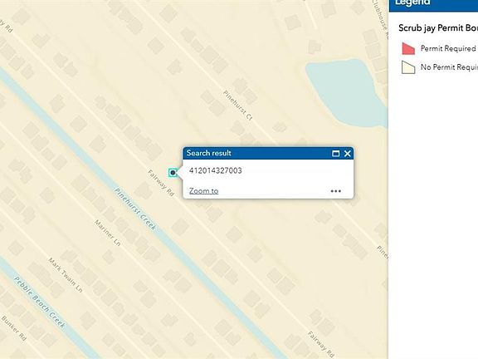Click the Pinehurst Ct street label
Screen dimensions: 478x359
pyautogui.click(x=238, y=106)
